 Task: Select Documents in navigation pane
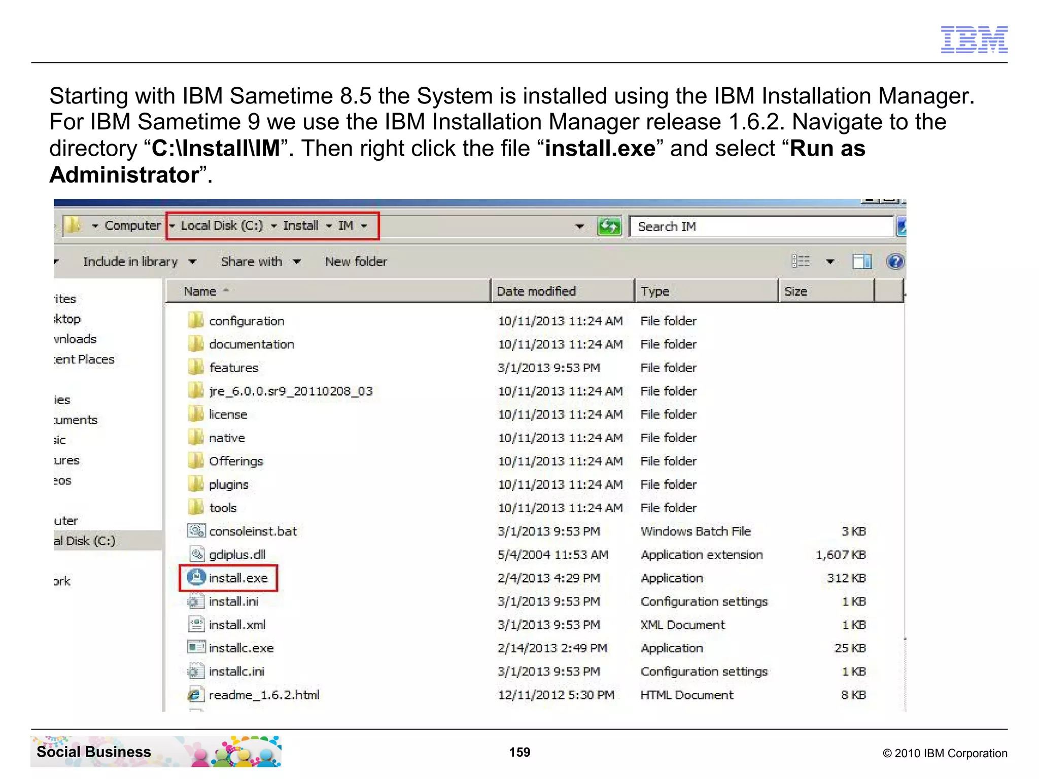tap(76, 420)
